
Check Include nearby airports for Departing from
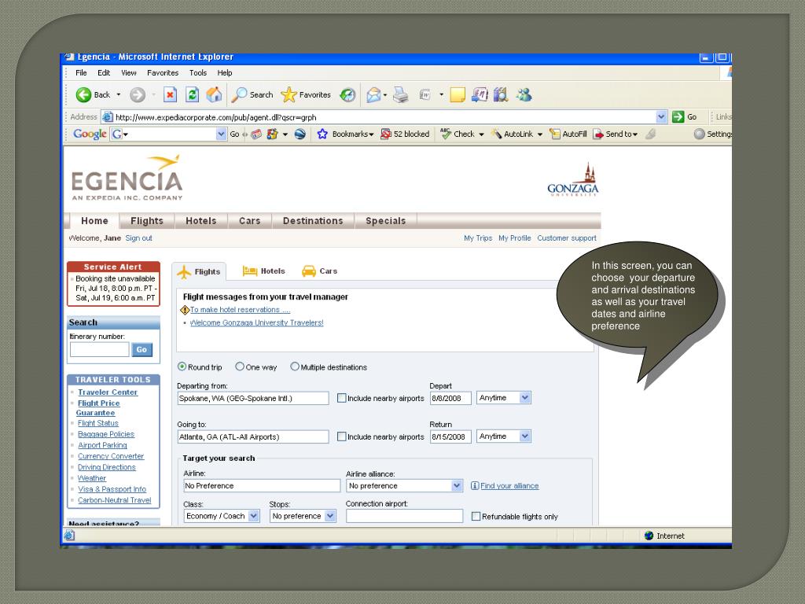coord(341,398)
